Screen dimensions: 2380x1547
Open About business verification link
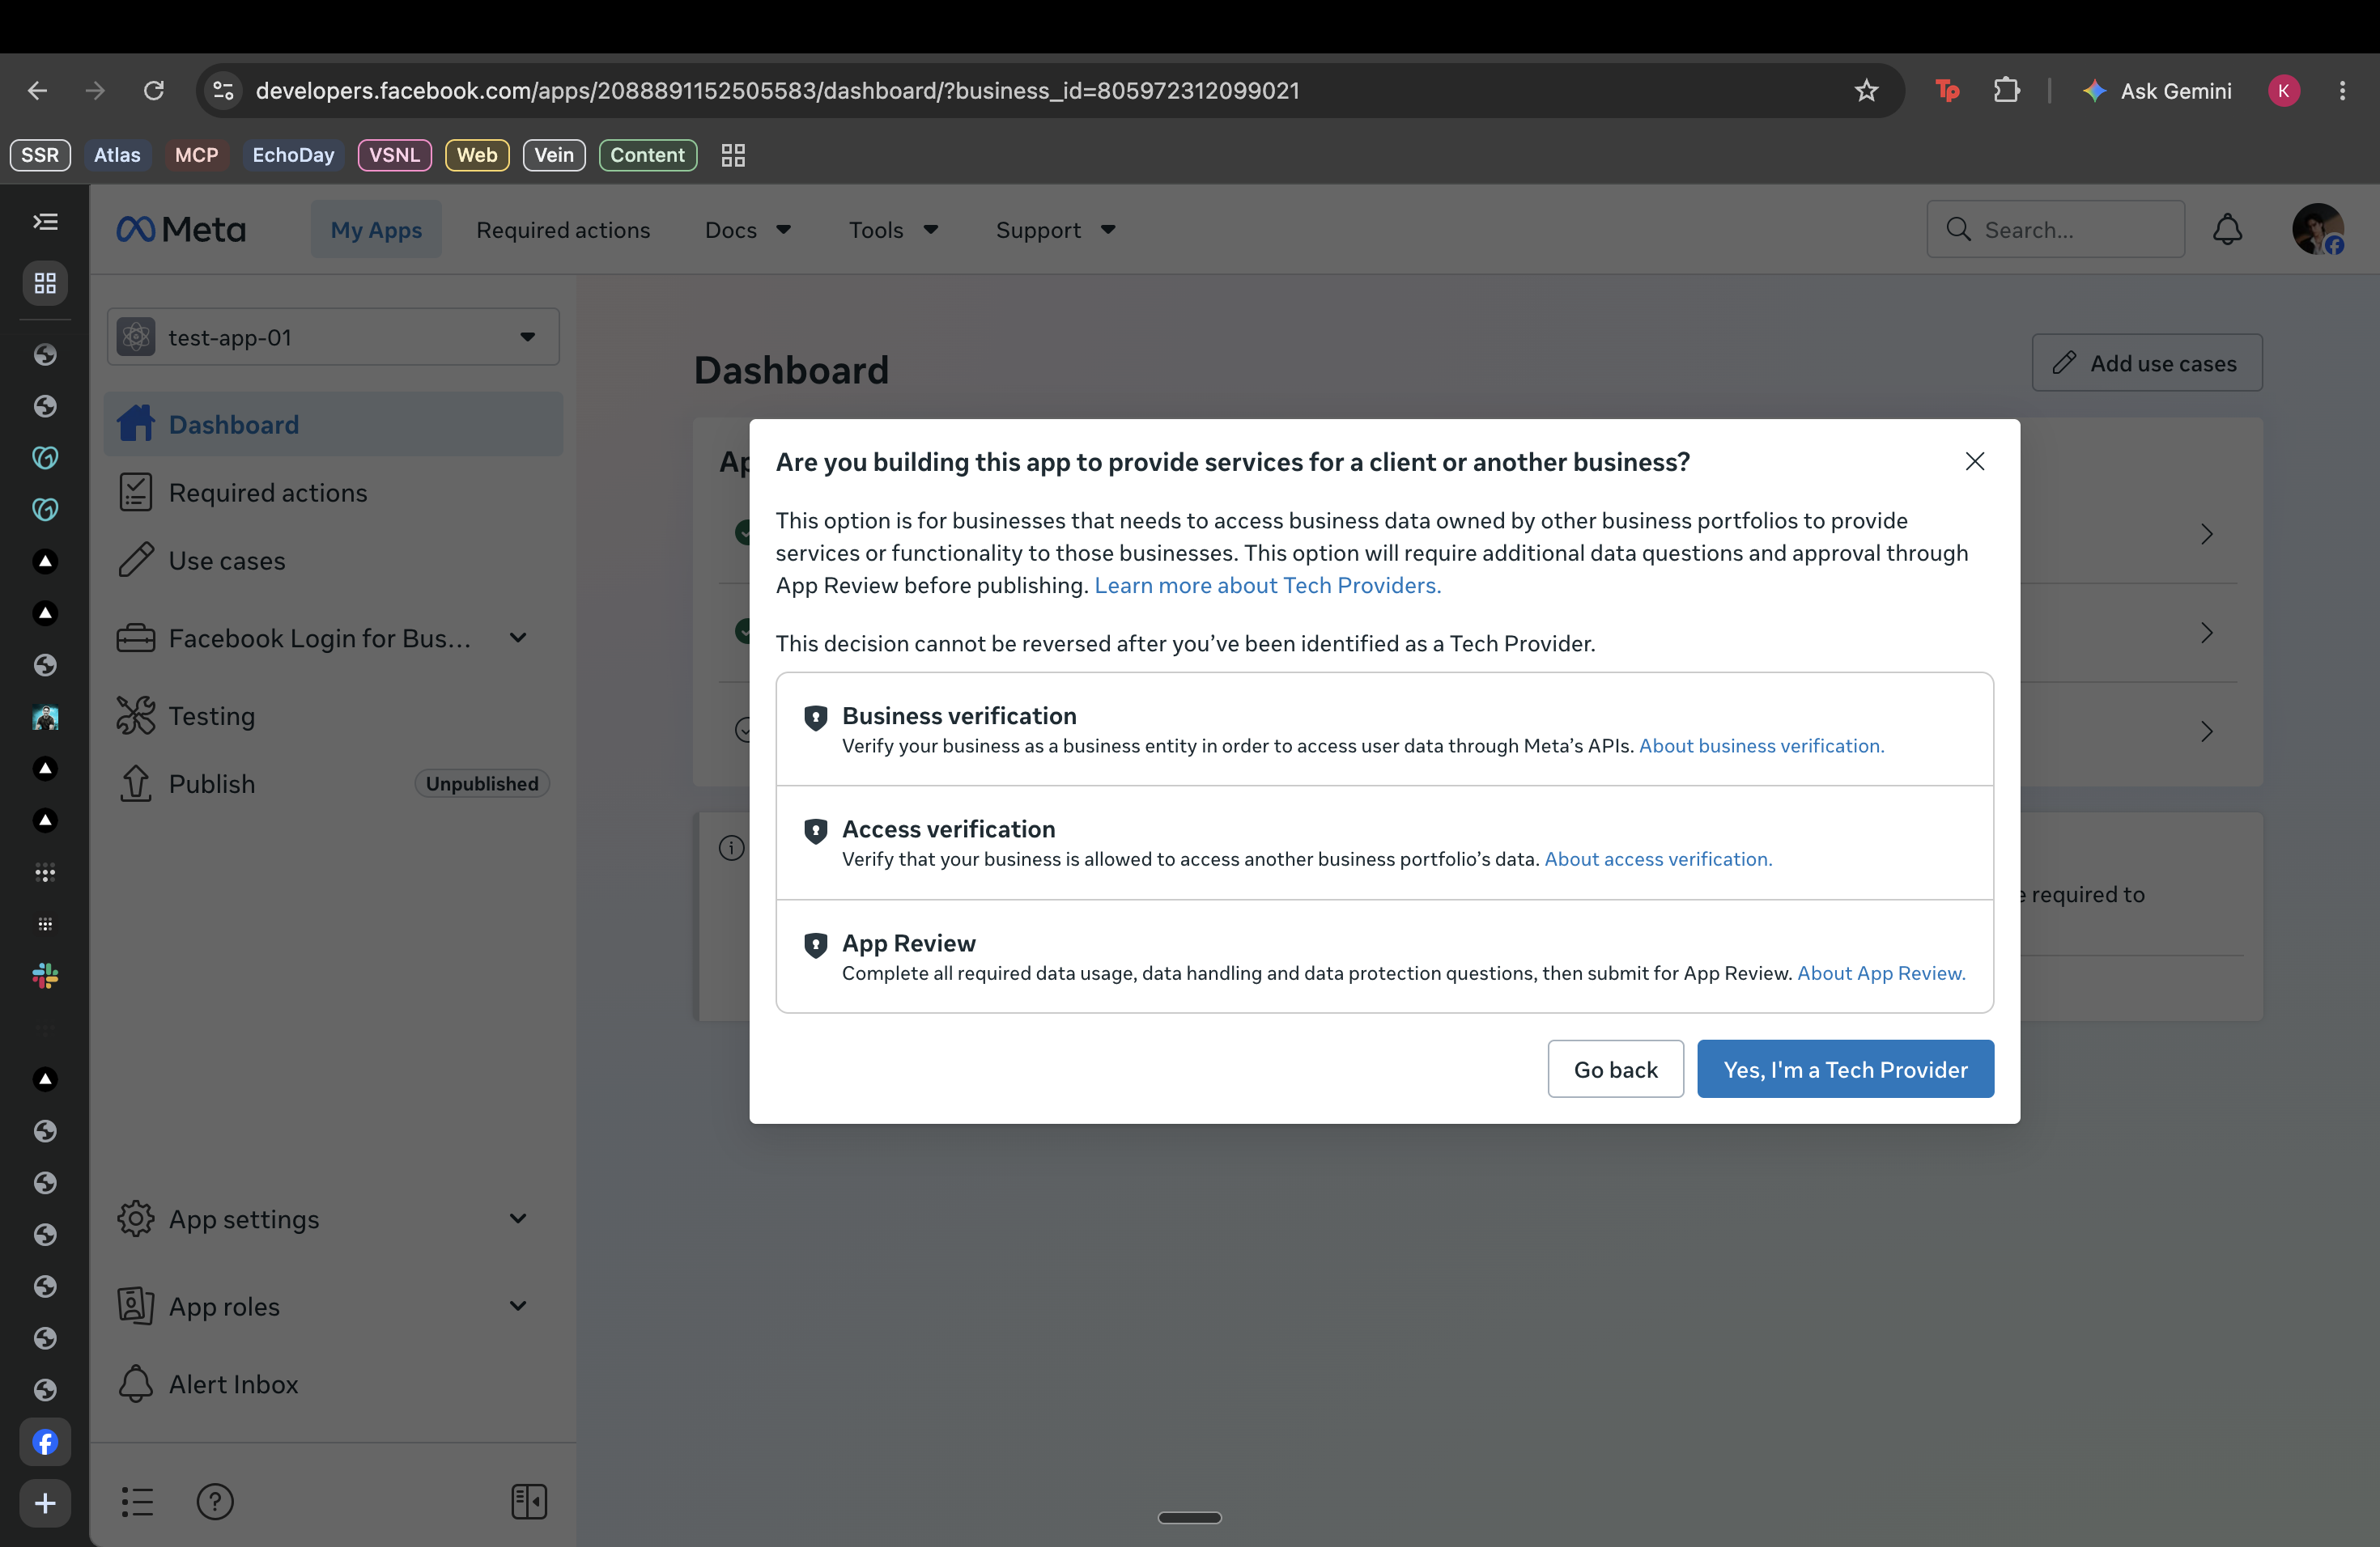tap(1761, 745)
